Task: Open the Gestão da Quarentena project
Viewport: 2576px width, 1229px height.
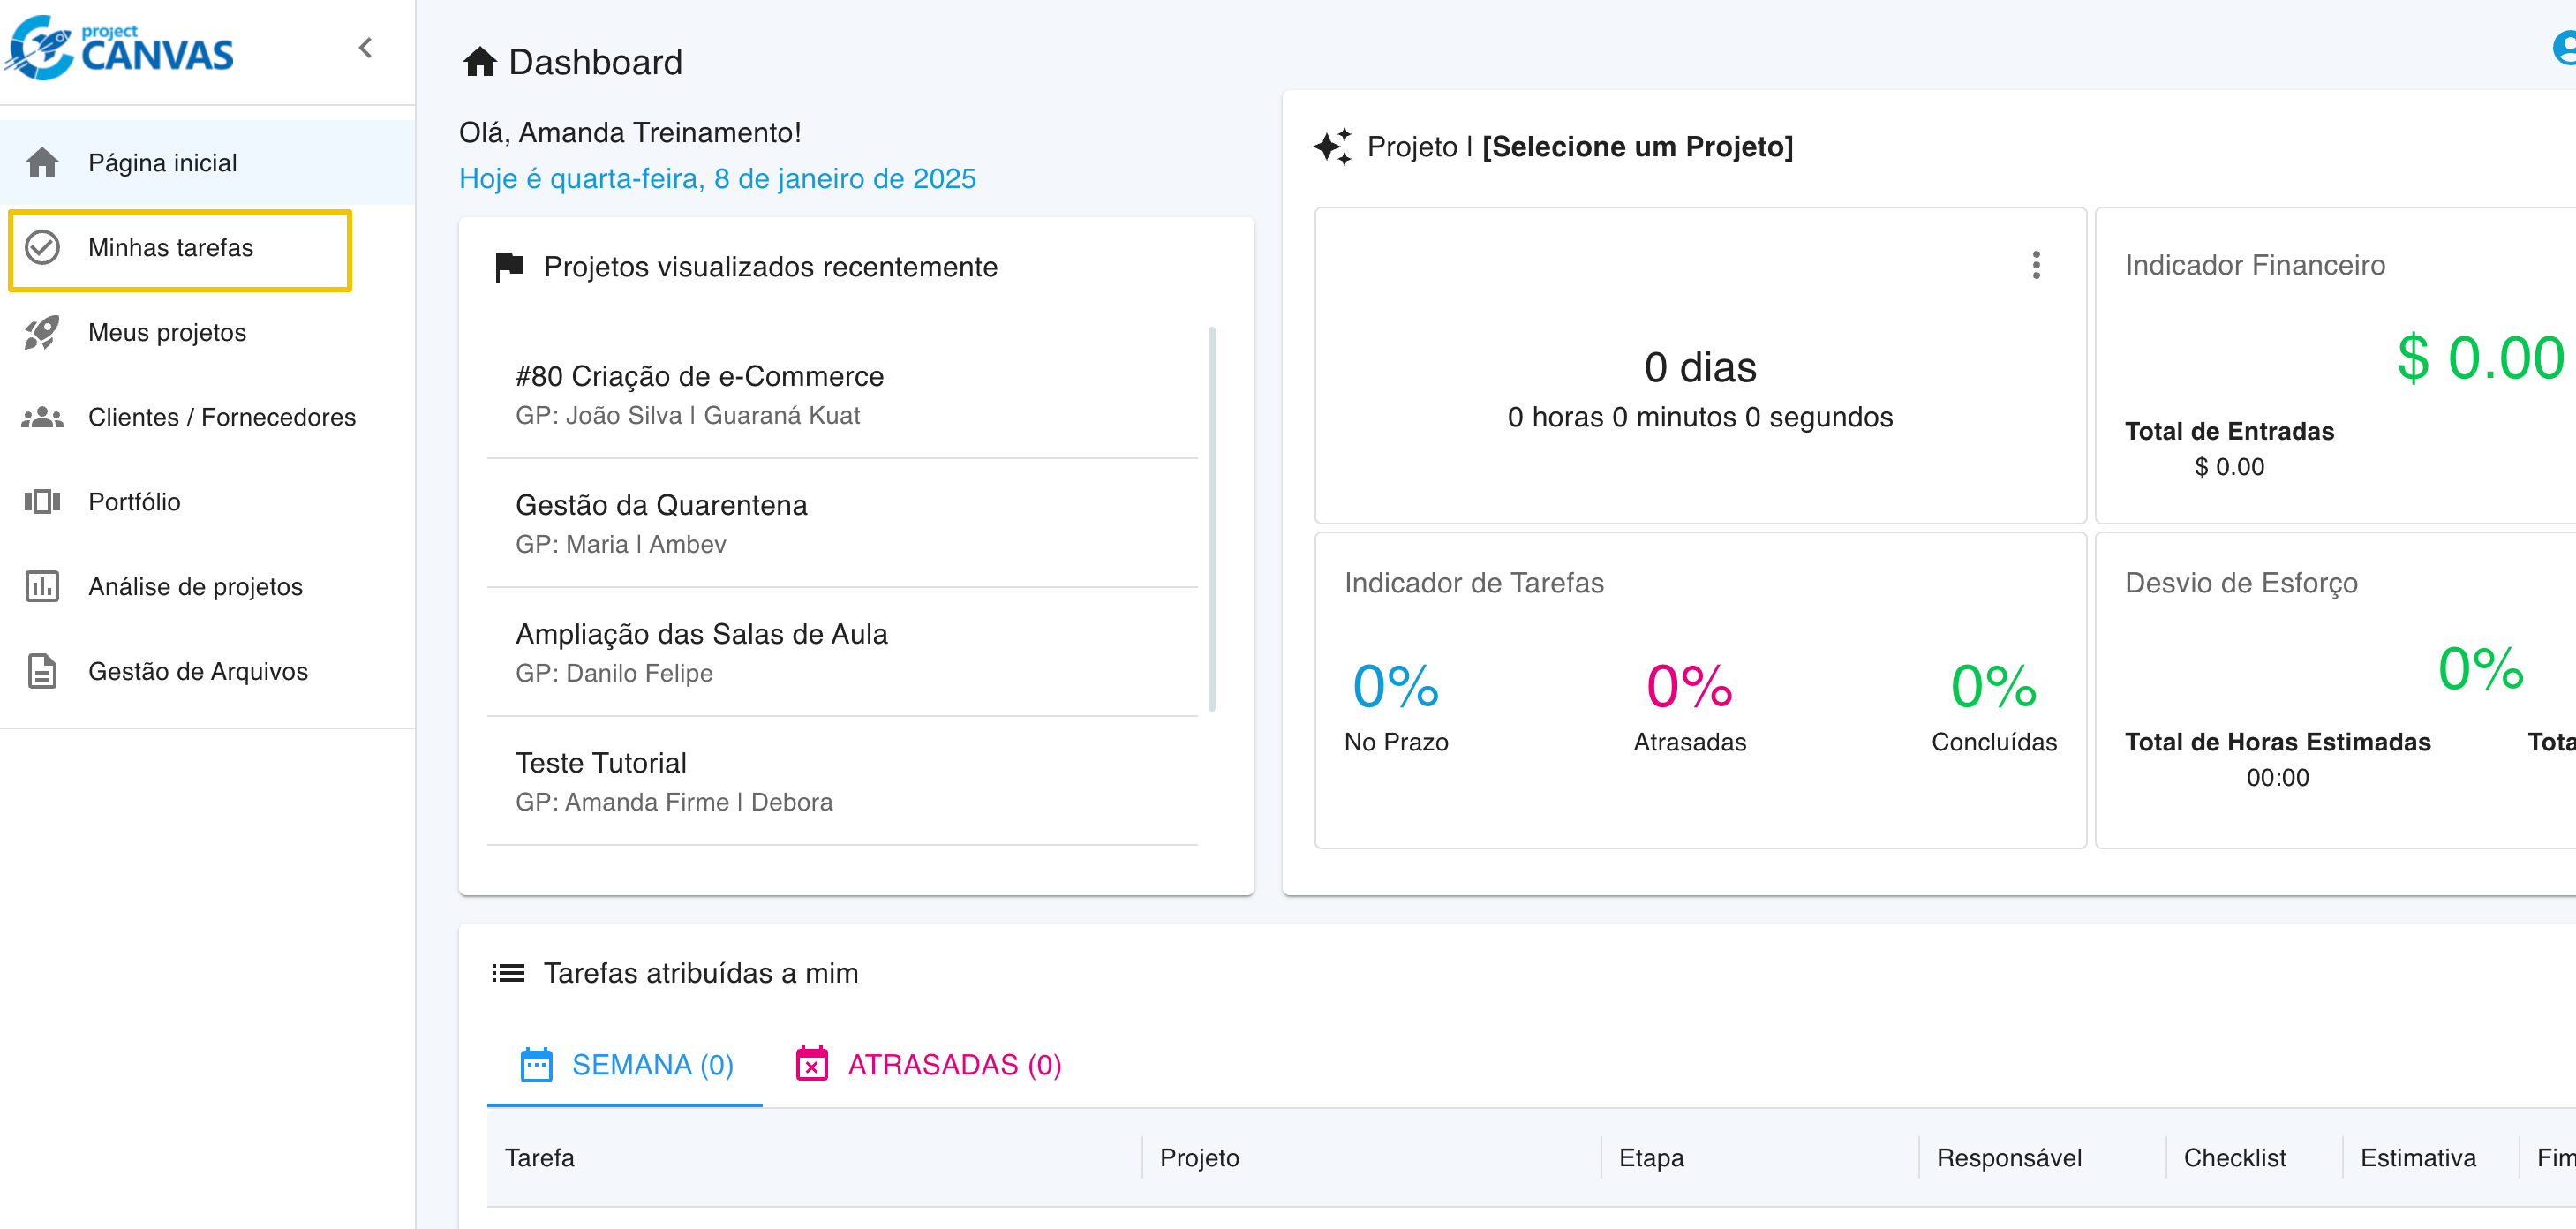Action: tap(661, 505)
